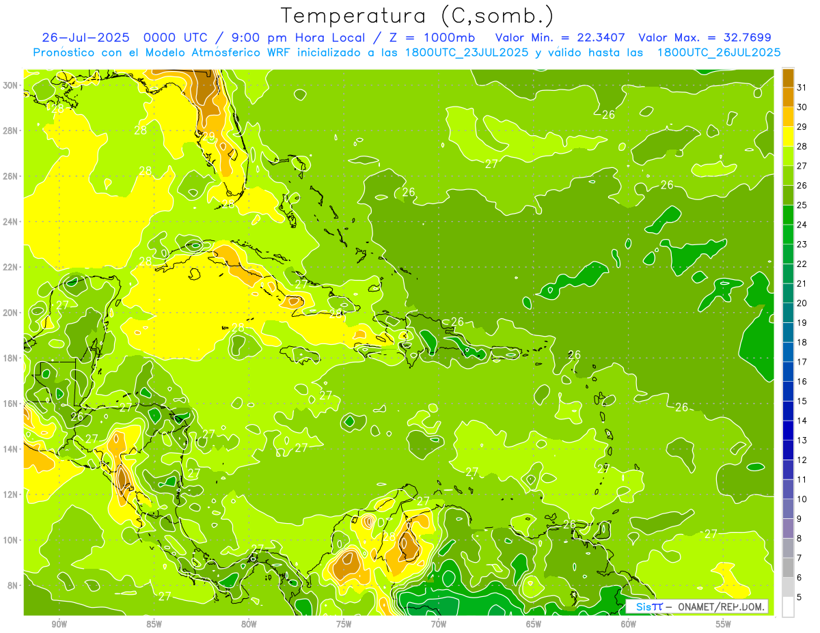Click legend value 19 on the color scale
Viewport: 820px width, 633px height.
[x=802, y=322]
